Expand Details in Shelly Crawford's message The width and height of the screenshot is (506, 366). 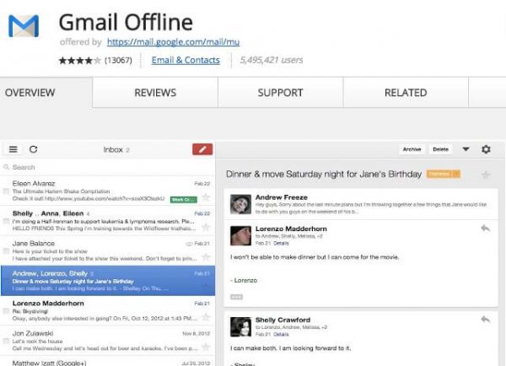coord(281,334)
